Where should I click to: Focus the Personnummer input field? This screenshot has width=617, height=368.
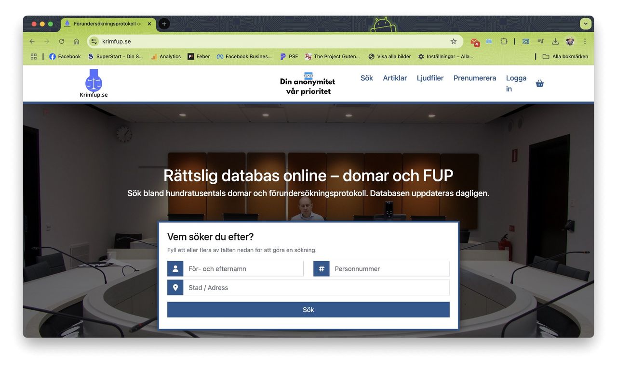pyautogui.click(x=389, y=268)
